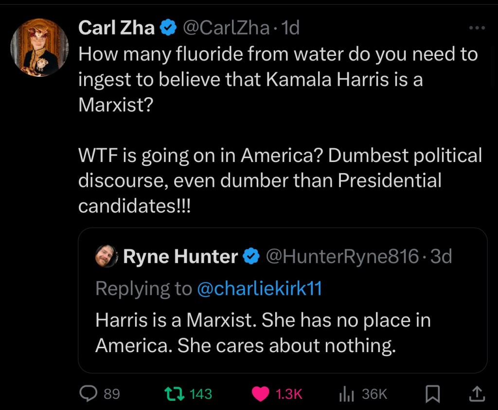Share the post via upload arrow
This screenshot has height=410, width=498.
[477, 393]
